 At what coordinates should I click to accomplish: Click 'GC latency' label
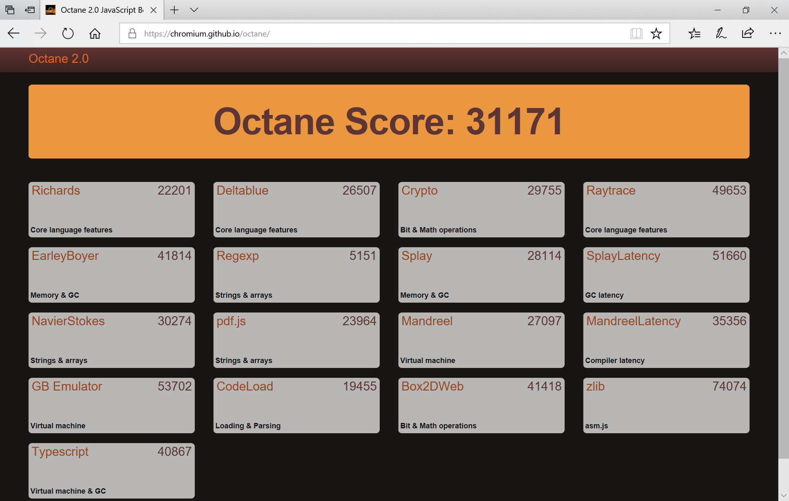tap(604, 295)
